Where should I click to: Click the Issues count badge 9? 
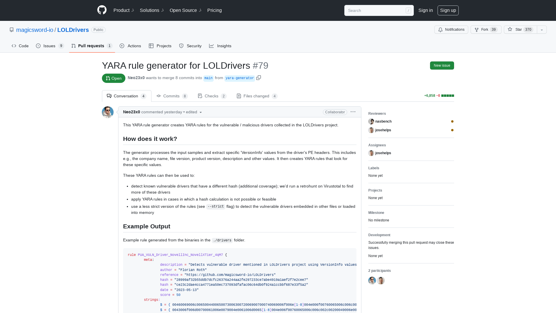pos(61,46)
